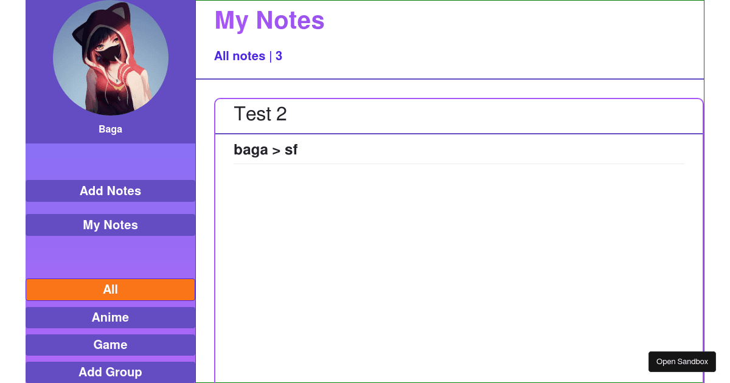730x383 pixels.
Task: Open the Test 2 note title
Action: pos(260,114)
